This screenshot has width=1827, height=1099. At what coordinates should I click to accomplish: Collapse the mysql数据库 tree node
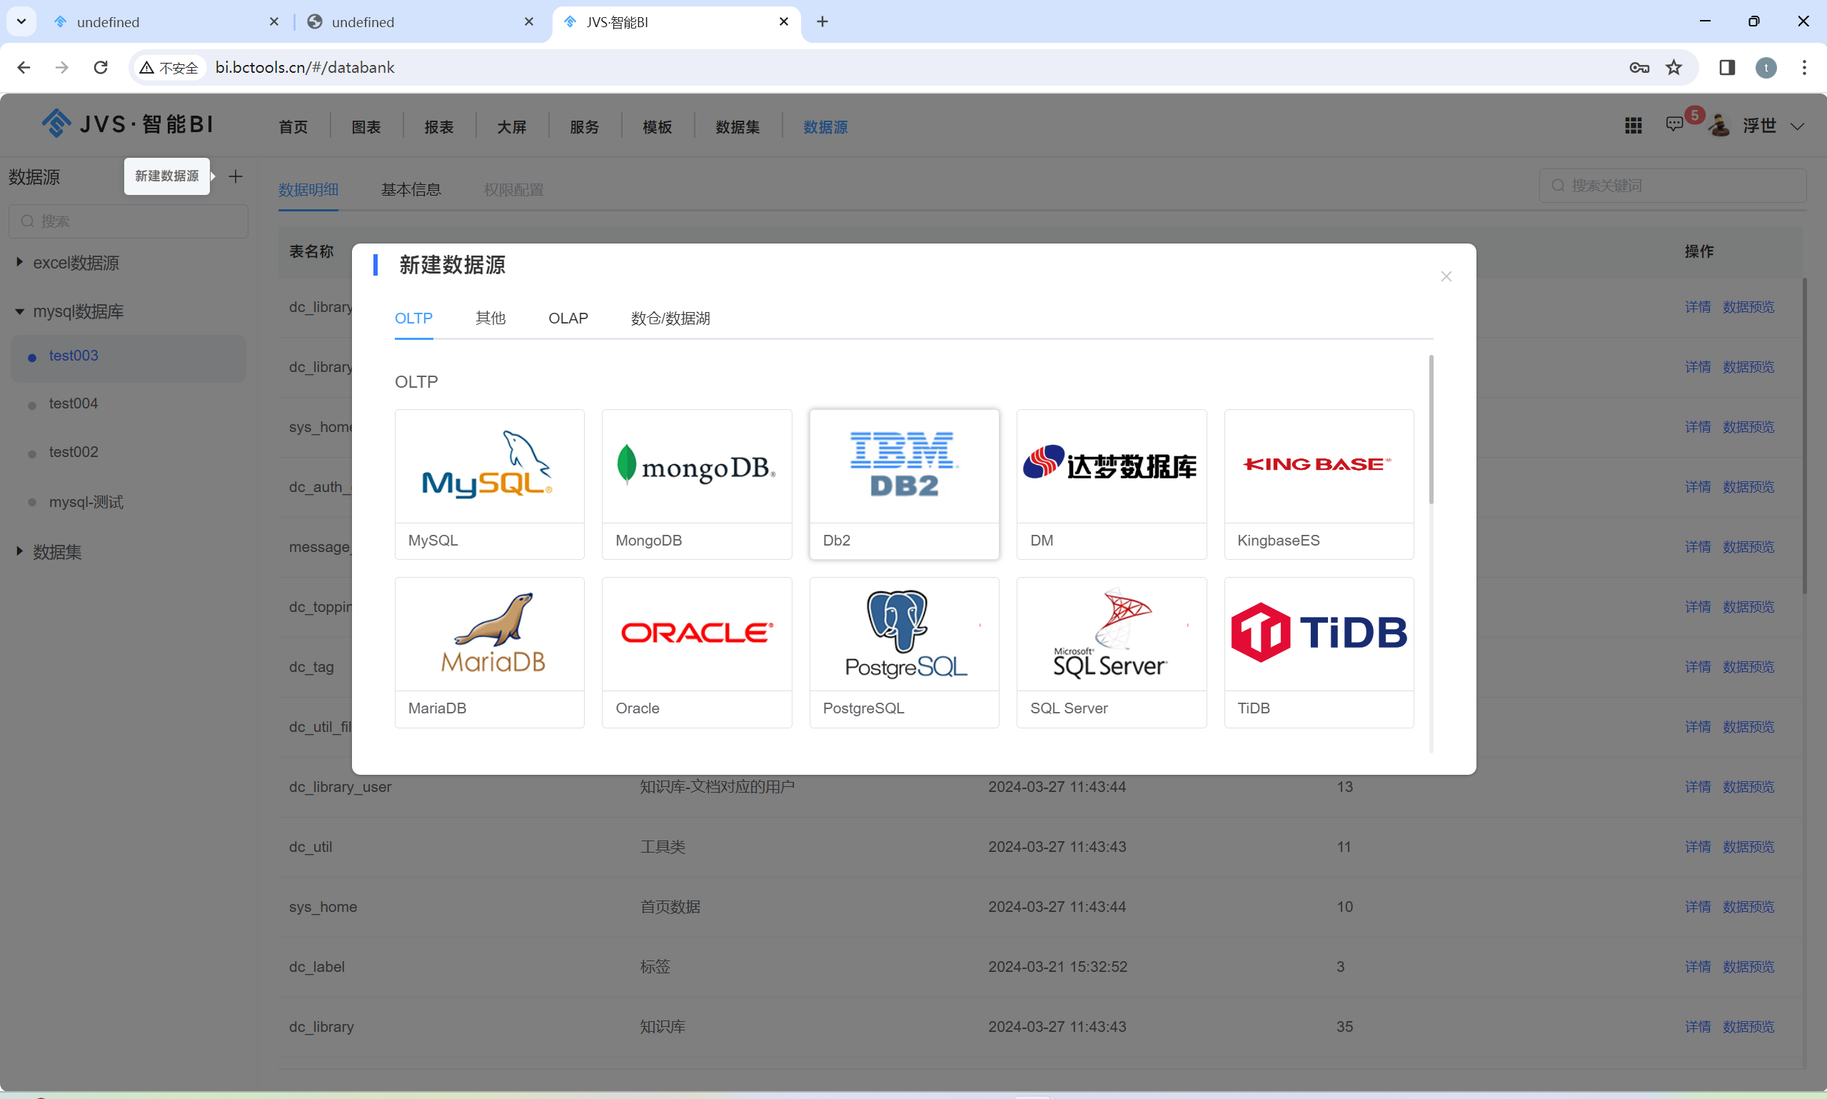[x=20, y=312]
